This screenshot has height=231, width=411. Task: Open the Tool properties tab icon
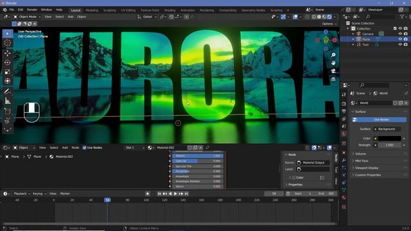[344, 94]
